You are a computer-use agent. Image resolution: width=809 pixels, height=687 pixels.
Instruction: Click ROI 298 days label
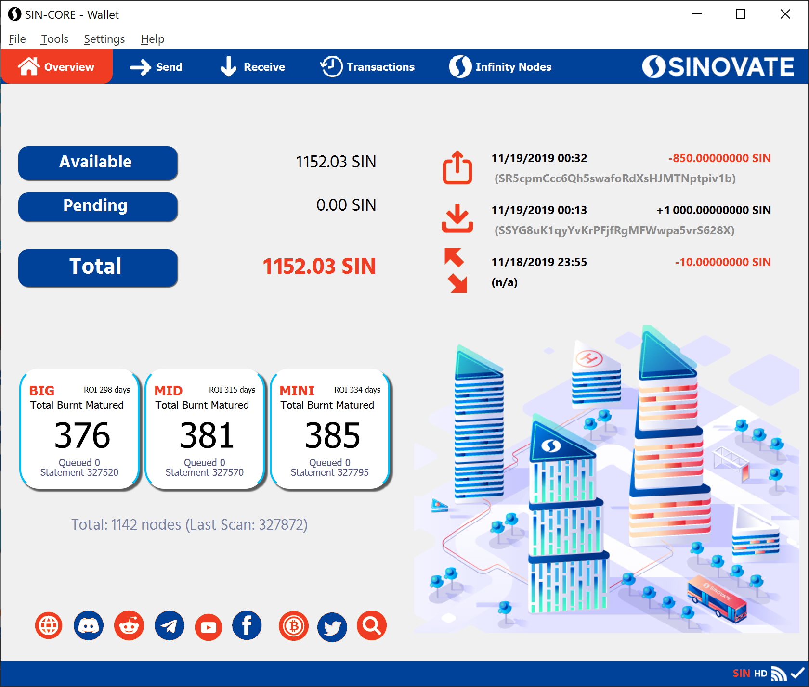(107, 390)
